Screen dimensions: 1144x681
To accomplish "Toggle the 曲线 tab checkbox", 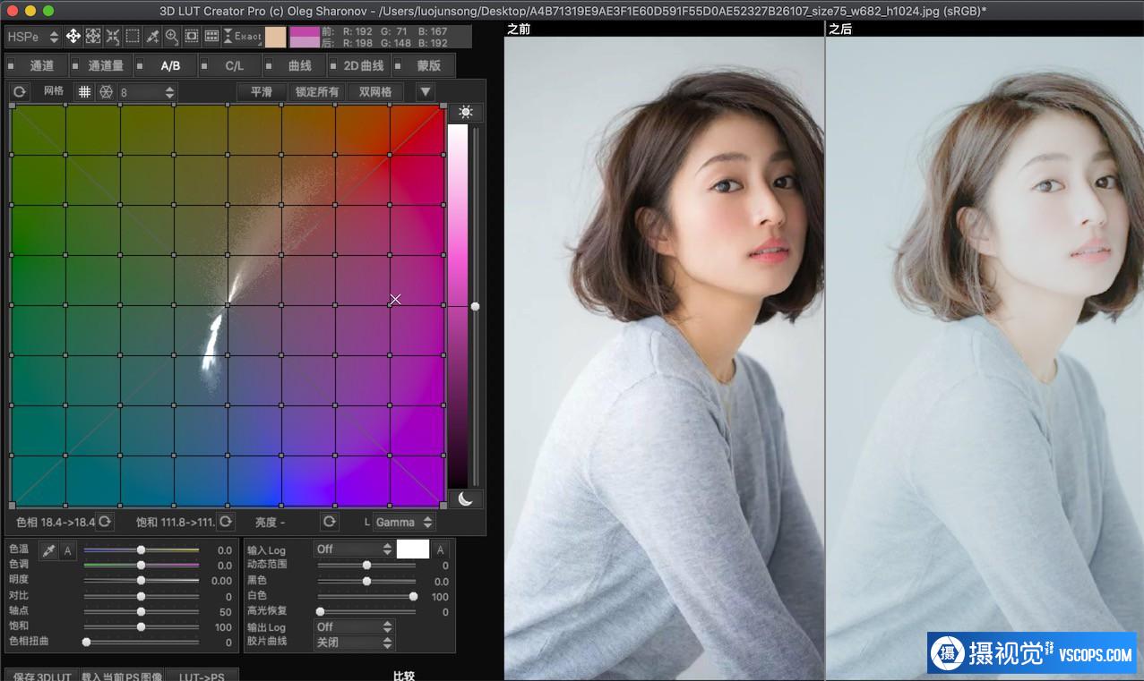I will [x=269, y=65].
